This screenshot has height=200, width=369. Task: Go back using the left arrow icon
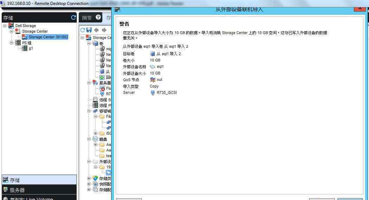96,30
